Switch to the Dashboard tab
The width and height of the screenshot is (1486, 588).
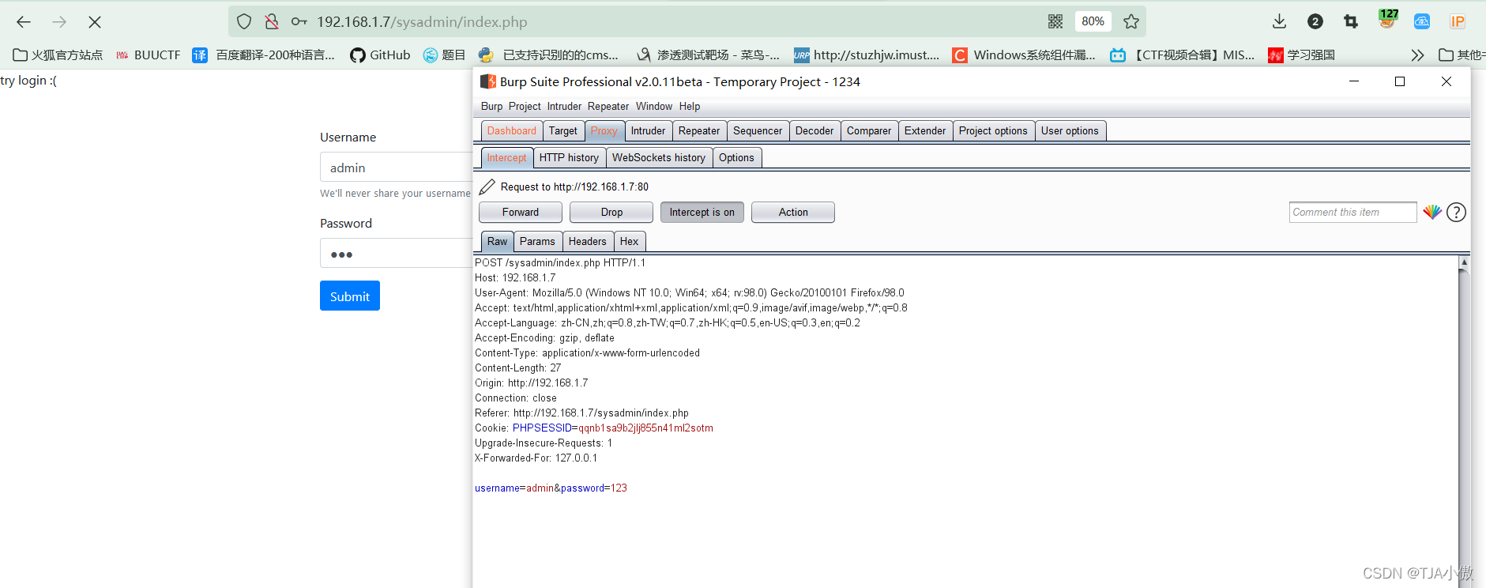click(511, 131)
